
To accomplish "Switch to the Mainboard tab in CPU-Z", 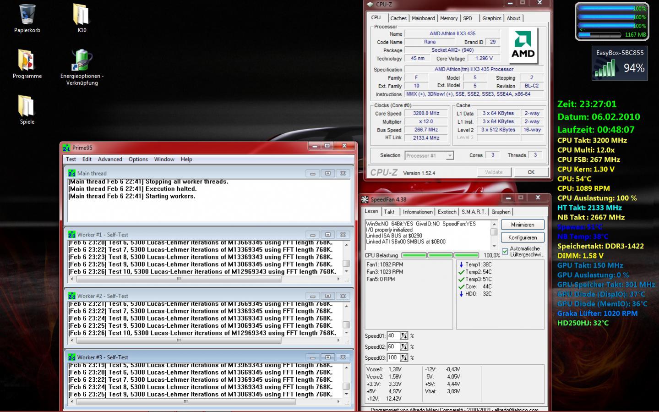I will (423, 18).
